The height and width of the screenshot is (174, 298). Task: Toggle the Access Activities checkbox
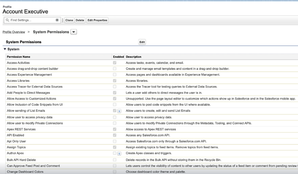click(115, 62)
